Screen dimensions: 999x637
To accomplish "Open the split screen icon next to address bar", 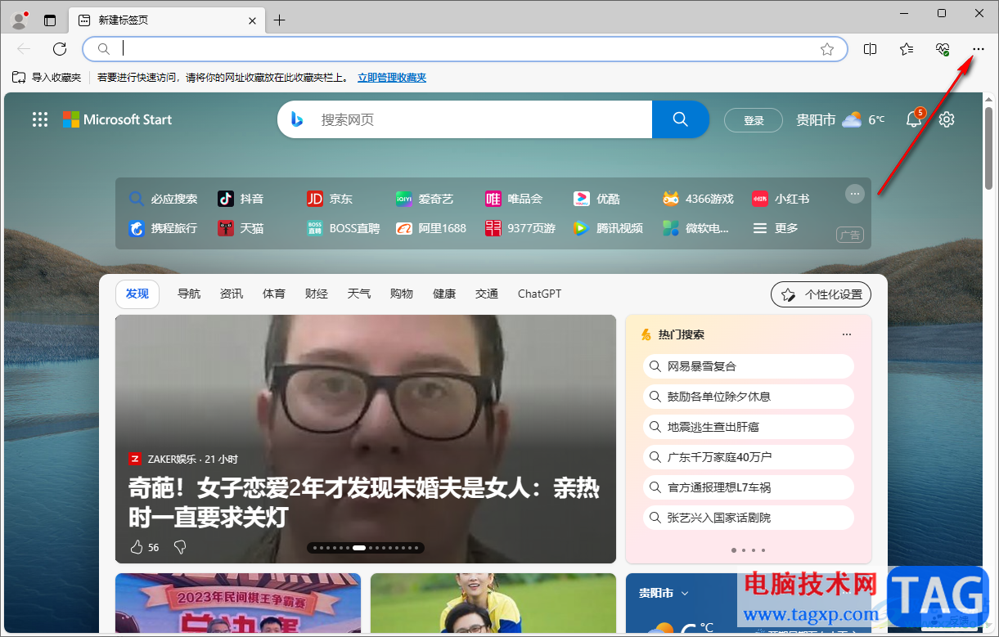I will [870, 49].
